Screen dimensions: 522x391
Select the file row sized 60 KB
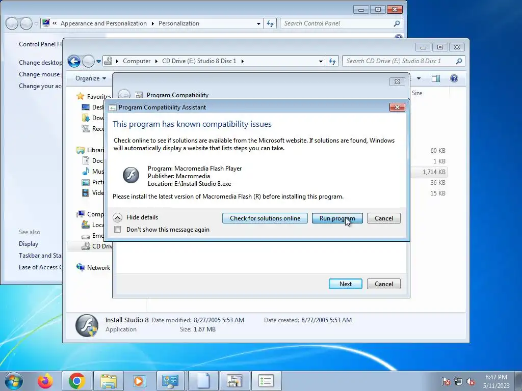tap(437, 151)
